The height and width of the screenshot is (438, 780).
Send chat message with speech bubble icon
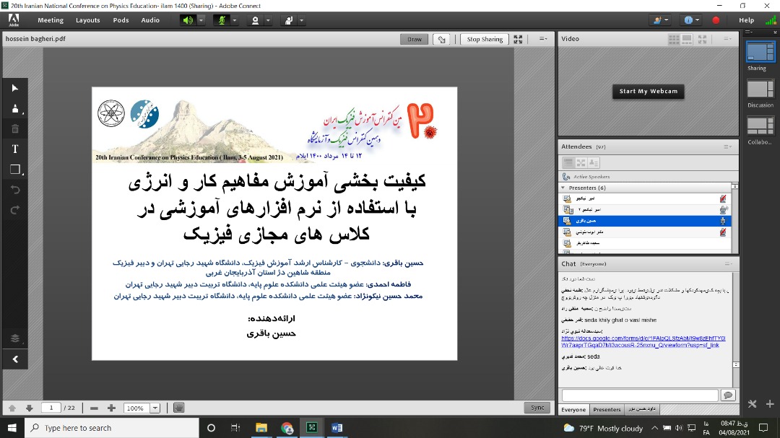coord(728,395)
